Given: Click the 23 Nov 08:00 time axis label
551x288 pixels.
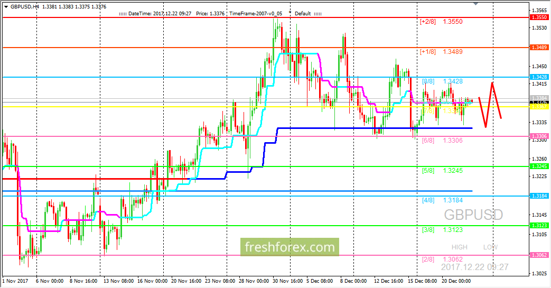Looking at the screenshot, I should point(220,281).
